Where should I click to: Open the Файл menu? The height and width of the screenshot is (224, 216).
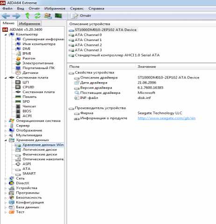click(7, 8)
